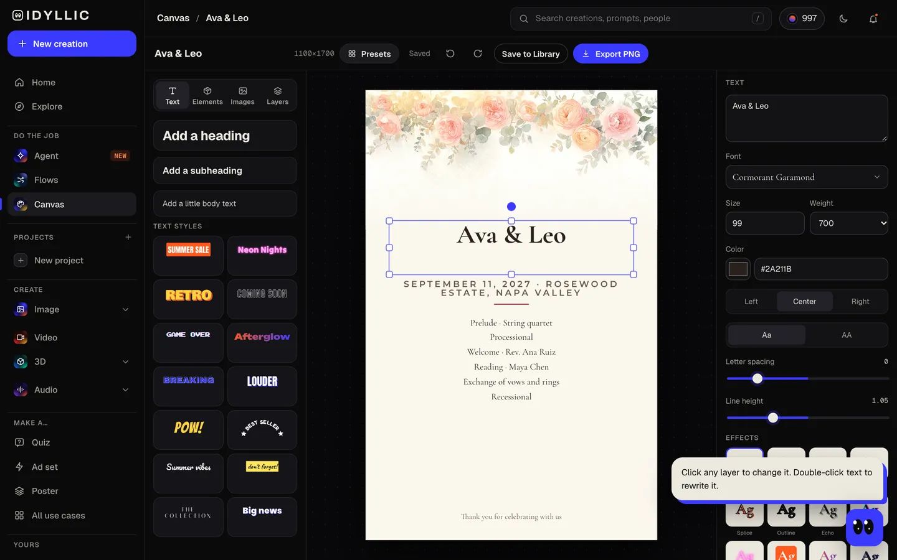897x560 pixels.
Task: Select mixed case Aa option
Action: pyautogui.click(x=767, y=335)
